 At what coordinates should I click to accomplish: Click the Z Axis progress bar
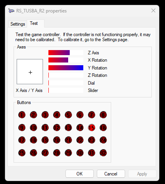(x=66, y=53)
